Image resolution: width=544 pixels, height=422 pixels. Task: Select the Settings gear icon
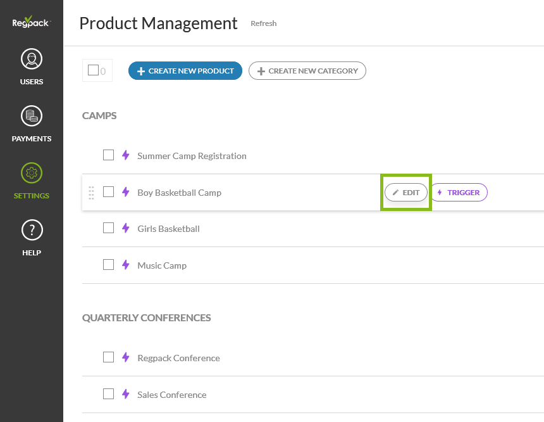(x=32, y=173)
